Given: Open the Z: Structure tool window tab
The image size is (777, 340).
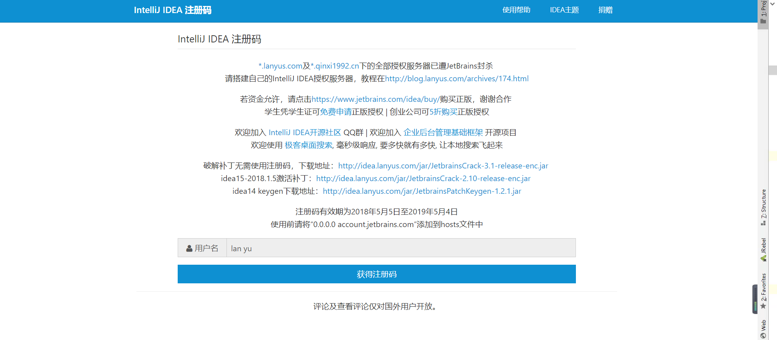Looking at the screenshot, I should pyautogui.click(x=763, y=207).
